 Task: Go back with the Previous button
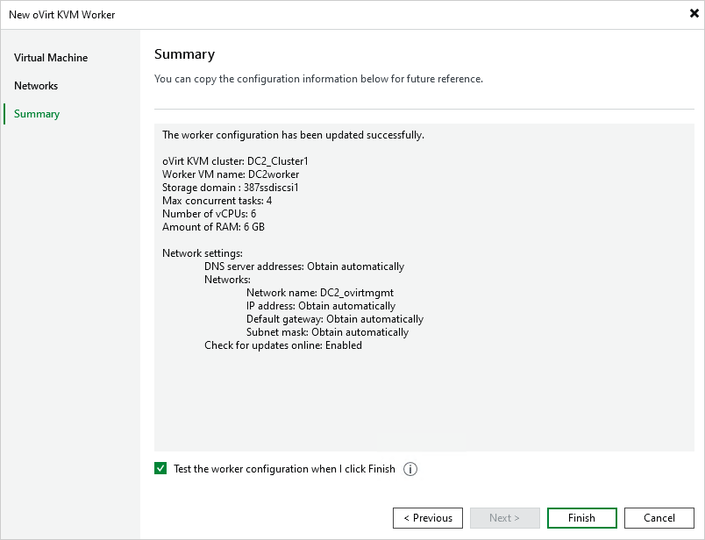[x=428, y=517]
